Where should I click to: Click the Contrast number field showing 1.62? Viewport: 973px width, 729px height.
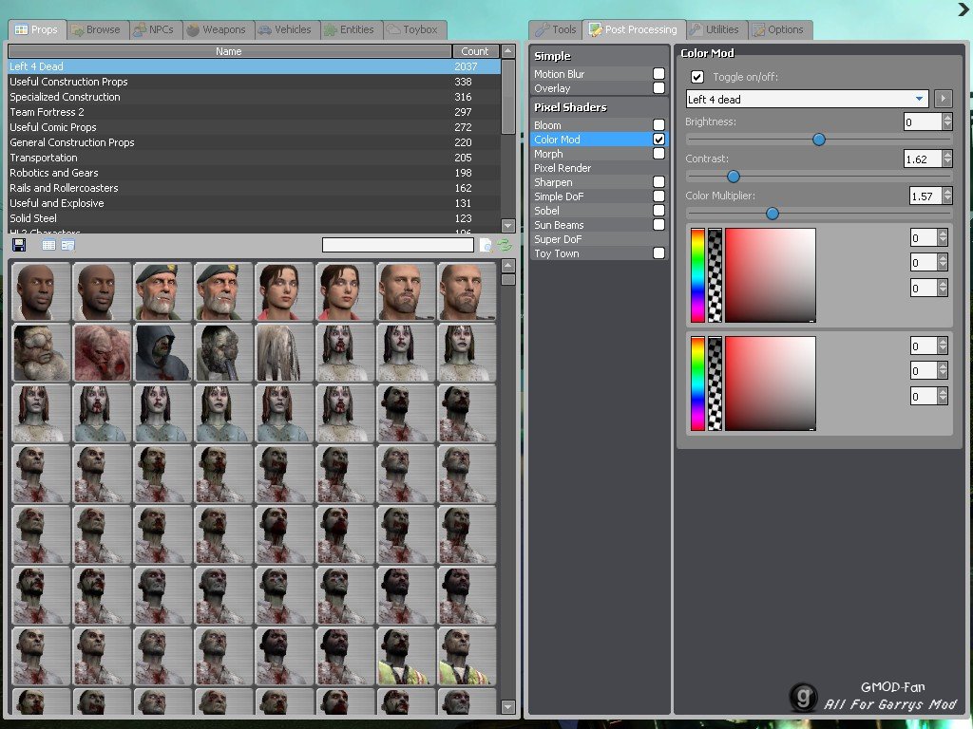pyautogui.click(x=923, y=159)
